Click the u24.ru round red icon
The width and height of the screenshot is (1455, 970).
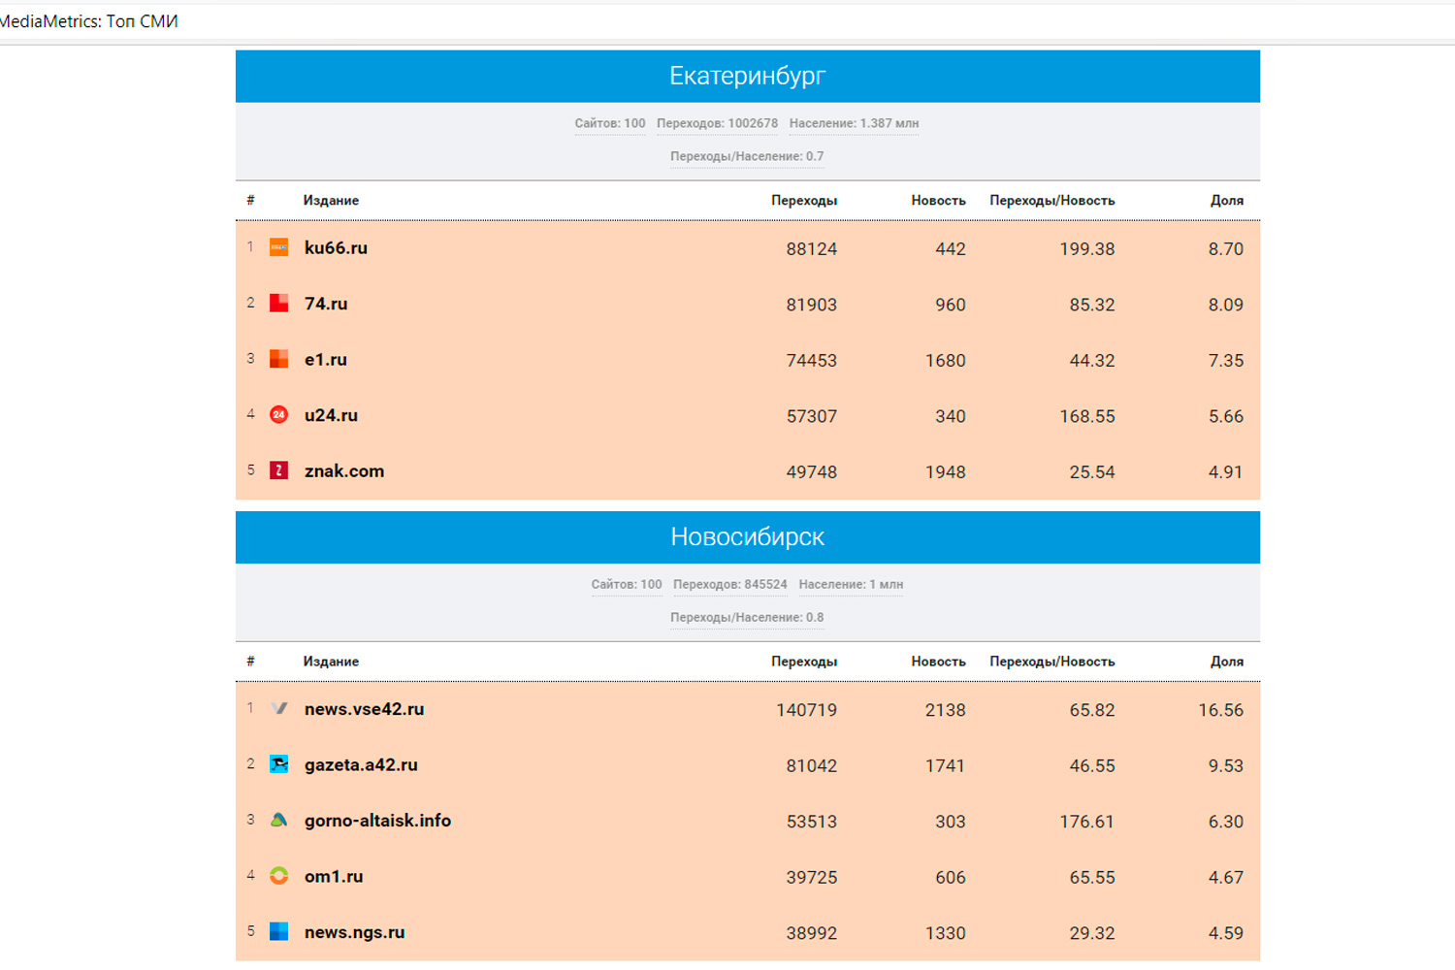click(x=278, y=415)
